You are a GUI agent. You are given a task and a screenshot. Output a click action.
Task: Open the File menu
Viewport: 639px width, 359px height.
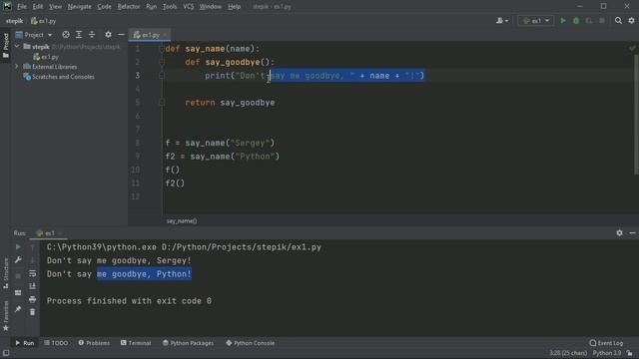22,7
